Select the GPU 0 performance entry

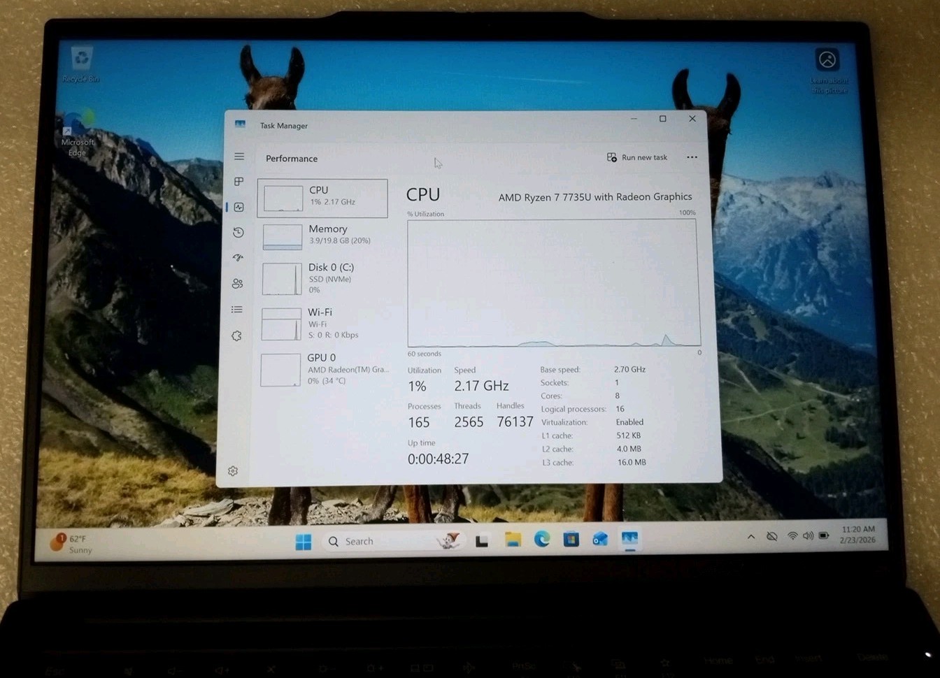322,369
